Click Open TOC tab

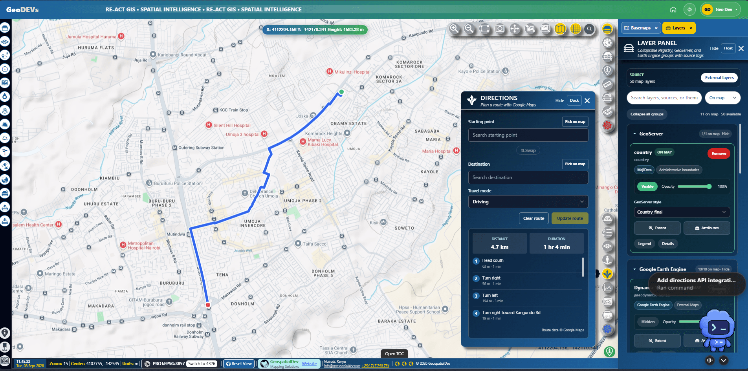(394, 354)
